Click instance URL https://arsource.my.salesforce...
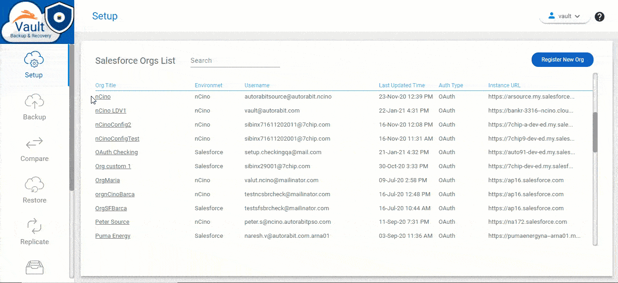 [532, 97]
